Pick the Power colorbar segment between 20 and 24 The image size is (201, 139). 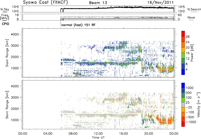click(x=183, y=45)
